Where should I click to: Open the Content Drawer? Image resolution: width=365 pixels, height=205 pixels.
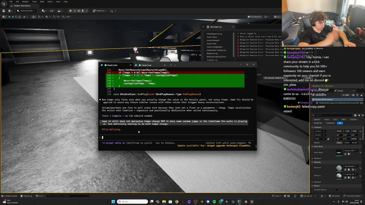(x=9, y=196)
